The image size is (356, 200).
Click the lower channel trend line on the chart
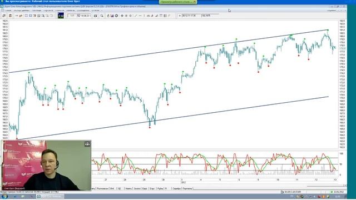click(172, 118)
